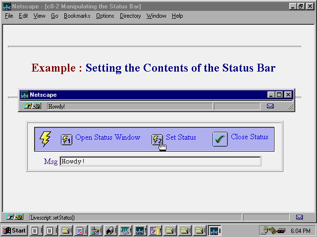The width and height of the screenshot is (317, 237).
Task: Click the 'Livescript: setStatus()' status bar text
Action: click(x=53, y=218)
